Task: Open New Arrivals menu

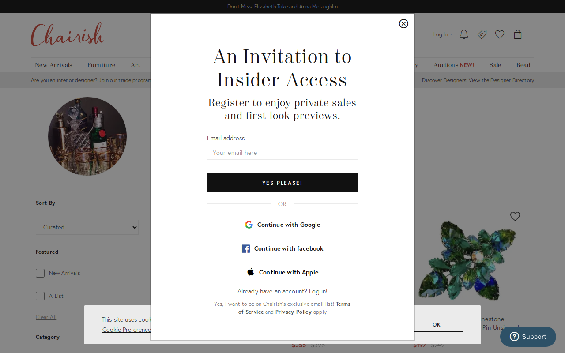Action: [53, 65]
